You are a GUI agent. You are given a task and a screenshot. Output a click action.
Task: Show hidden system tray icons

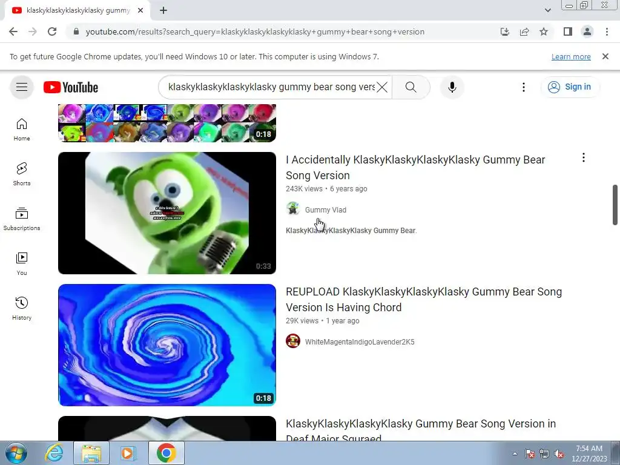tap(515, 453)
